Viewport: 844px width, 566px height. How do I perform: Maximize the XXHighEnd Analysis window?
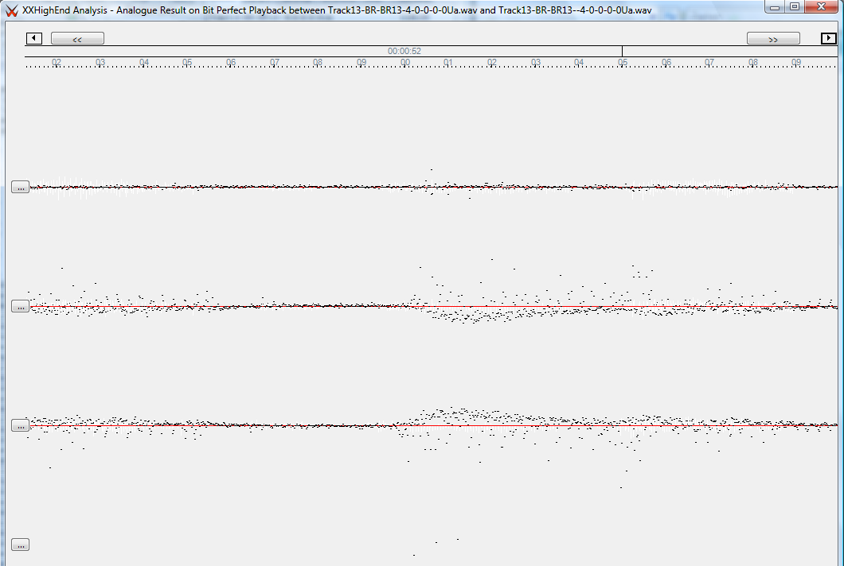(x=795, y=7)
